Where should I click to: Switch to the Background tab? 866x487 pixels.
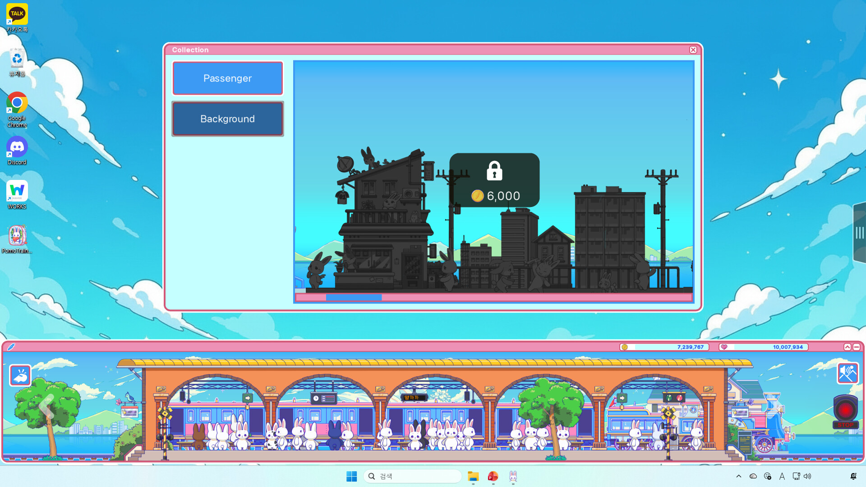227,119
